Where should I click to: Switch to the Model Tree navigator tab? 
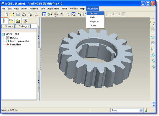click(x=5, y=21)
